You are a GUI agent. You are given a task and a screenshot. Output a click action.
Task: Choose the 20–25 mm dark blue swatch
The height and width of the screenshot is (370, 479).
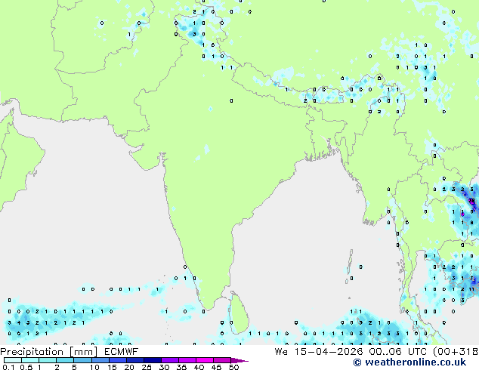click(x=134, y=360)
